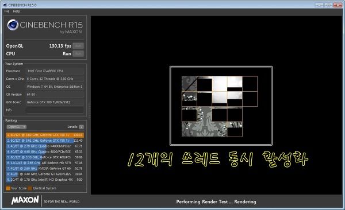Select rank 9 Intel HD Graphics row
Viewport: 345px width, 210px height.
click(x=45, y=180)
